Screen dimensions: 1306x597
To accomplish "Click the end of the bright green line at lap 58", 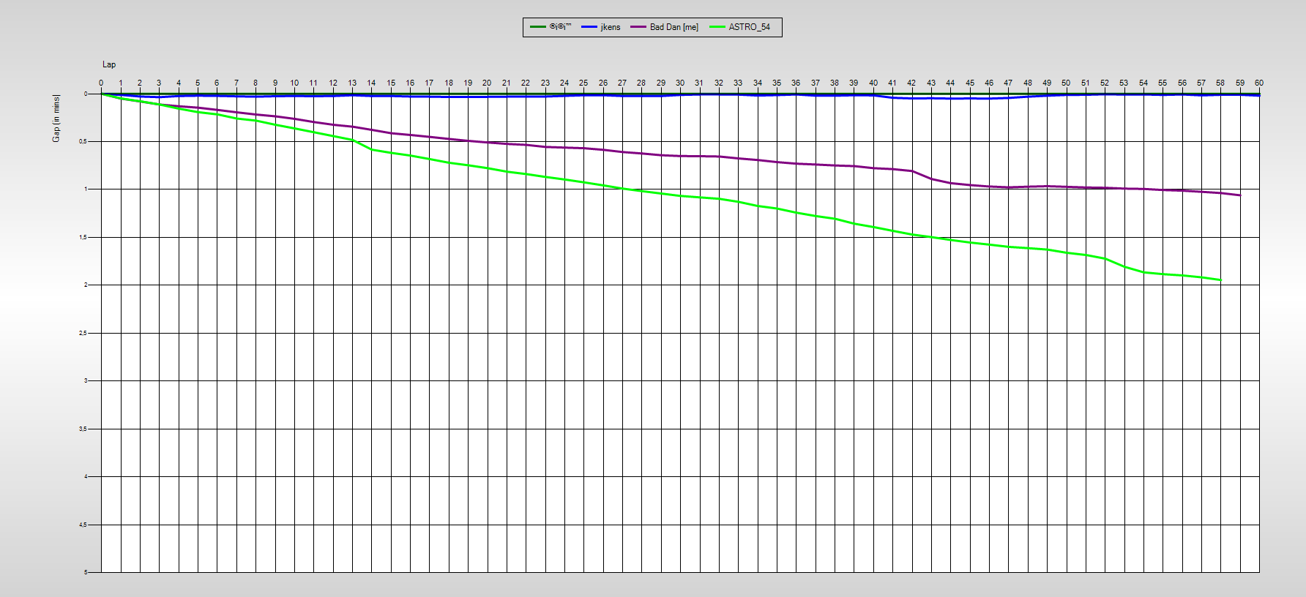I will [1220, 280].
